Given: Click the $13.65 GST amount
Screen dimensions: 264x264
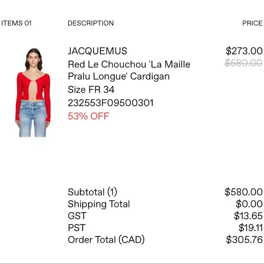Looking at the screenshot, I should (x=248, y=216).
